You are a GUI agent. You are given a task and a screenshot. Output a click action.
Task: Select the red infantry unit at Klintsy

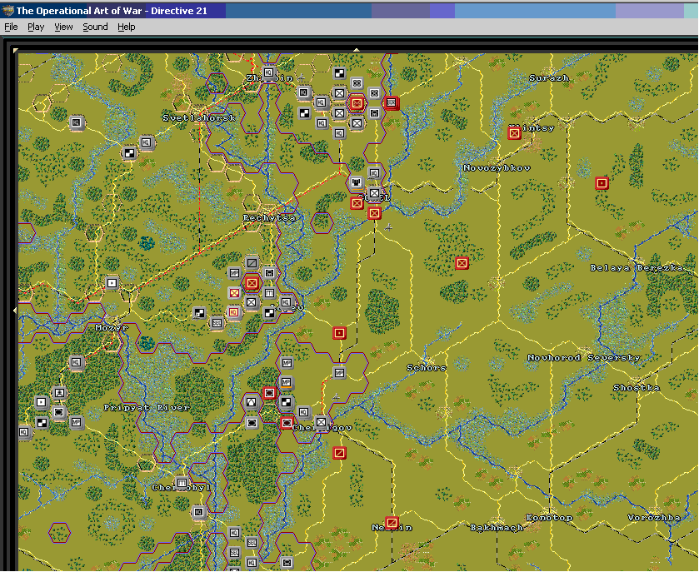(514, 132)
